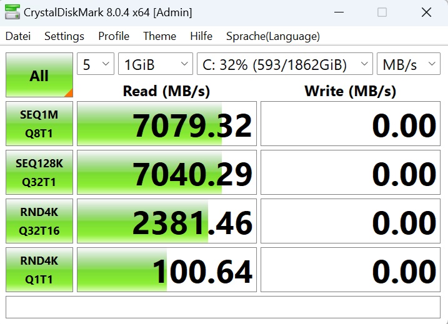The height and width of the screenshot is (324, 448).
Task: Click the SEQ1M read result 7079.32
Action: click(x=167, y=124)
